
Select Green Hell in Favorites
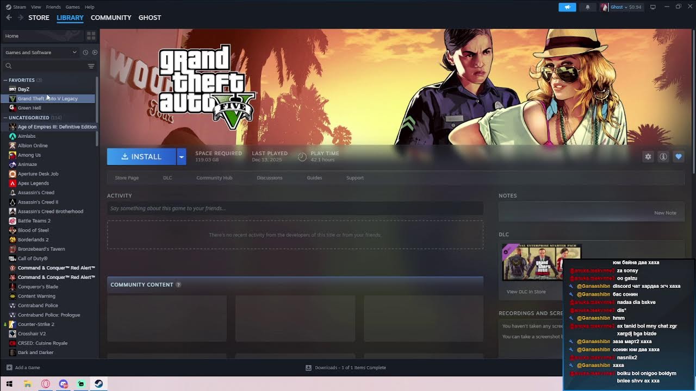[x=29, y=108]
